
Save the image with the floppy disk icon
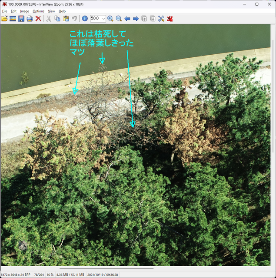pos(21,19)
